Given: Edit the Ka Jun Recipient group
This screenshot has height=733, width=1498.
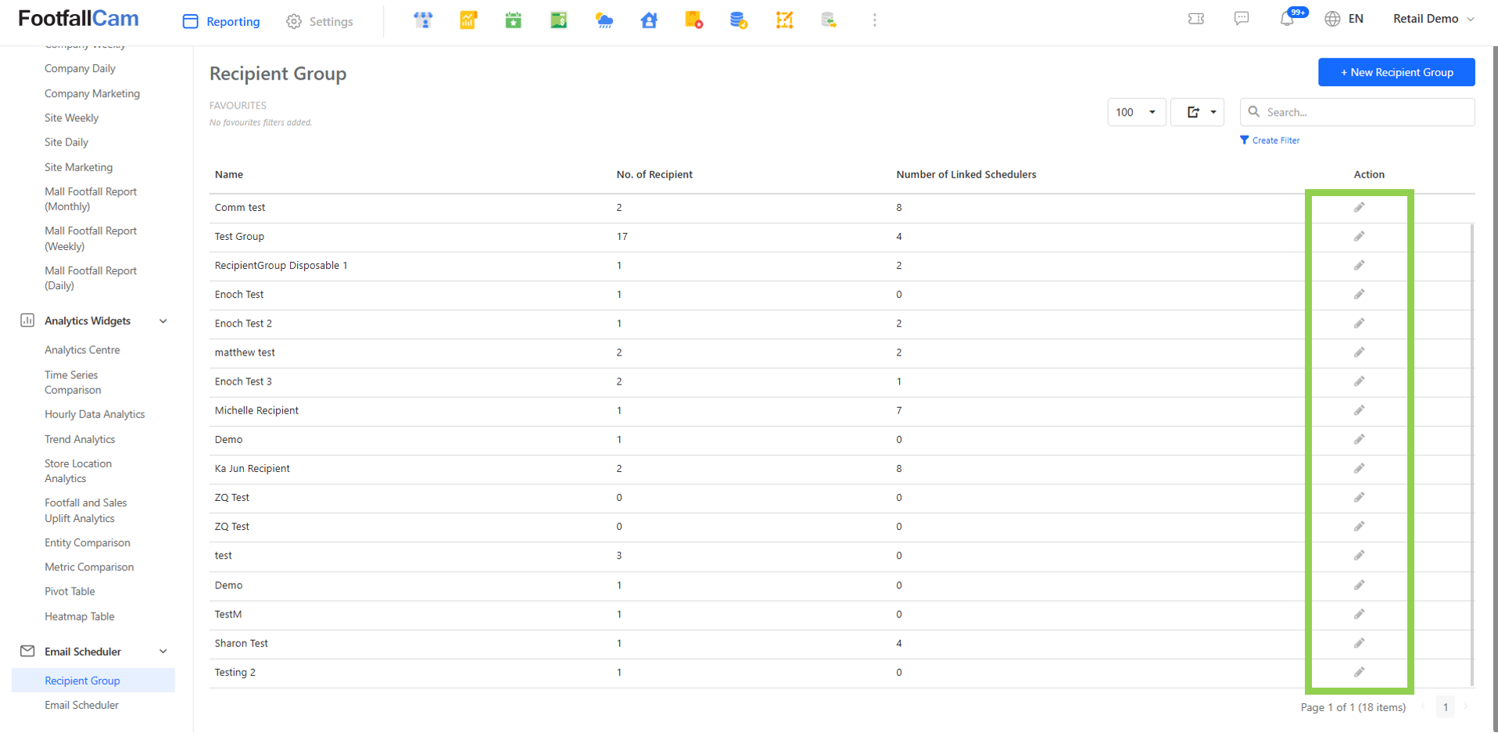Looking at the screenshot, I should click(1360, 469).
